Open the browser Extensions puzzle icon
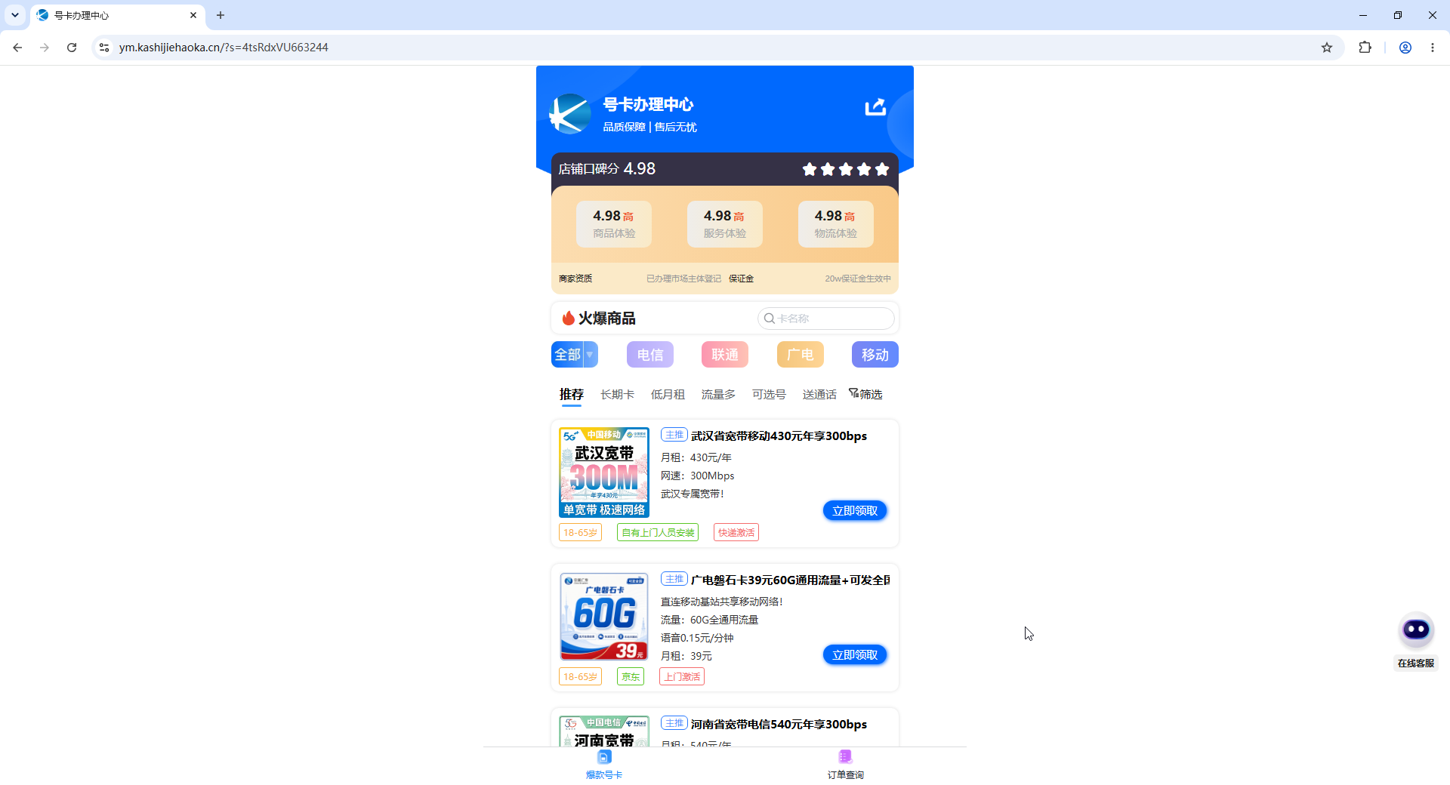This screenshot has height=785, width=1450. pos(1365,48)
